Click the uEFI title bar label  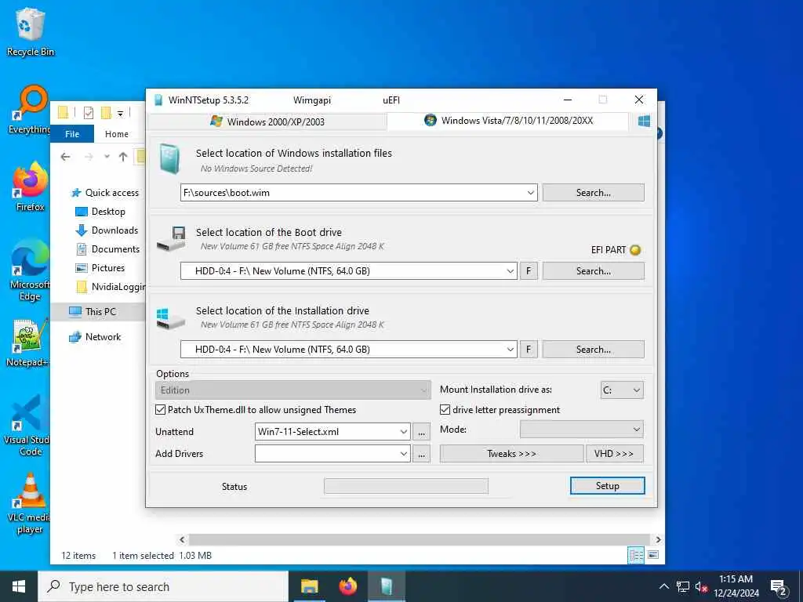tap(391, 100)
